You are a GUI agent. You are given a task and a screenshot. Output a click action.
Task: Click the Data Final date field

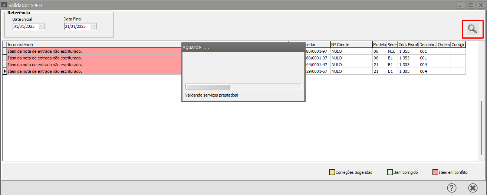(x=76, y=26)
